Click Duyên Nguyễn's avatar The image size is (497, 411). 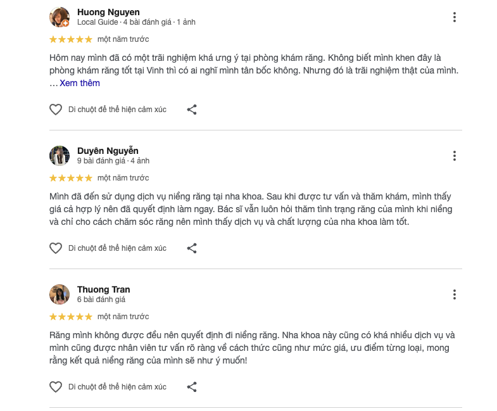click(x=60, y=156)
